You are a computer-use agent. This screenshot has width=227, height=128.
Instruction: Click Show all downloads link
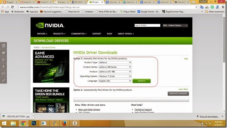209,116
